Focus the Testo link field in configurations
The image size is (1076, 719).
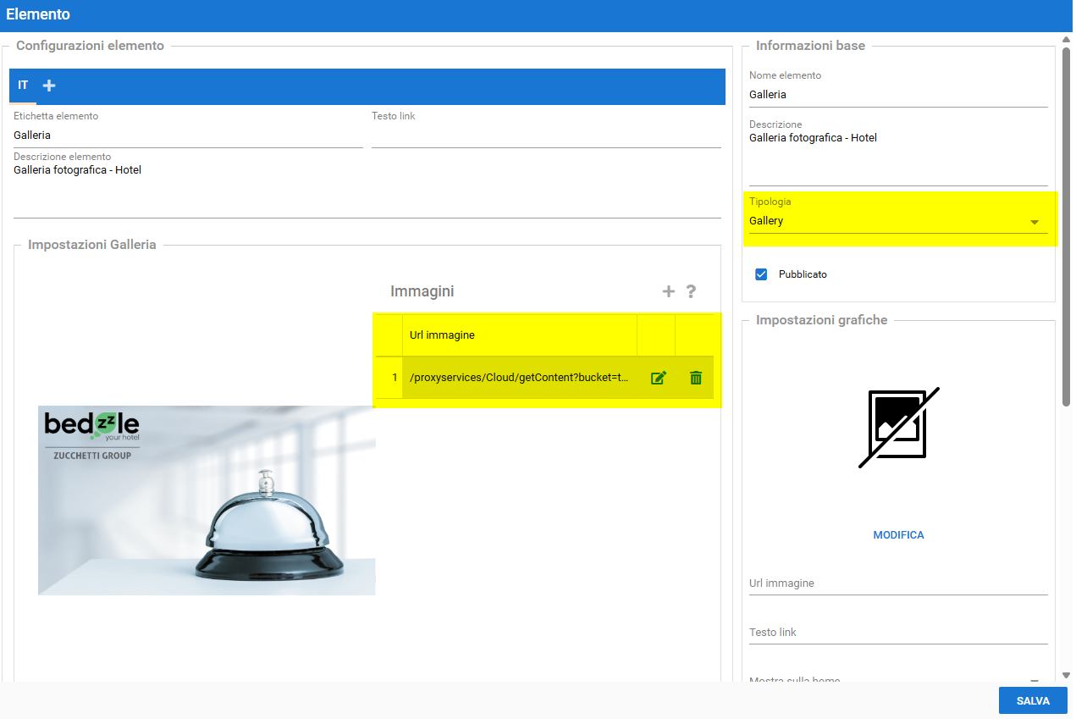pos(545,136)
